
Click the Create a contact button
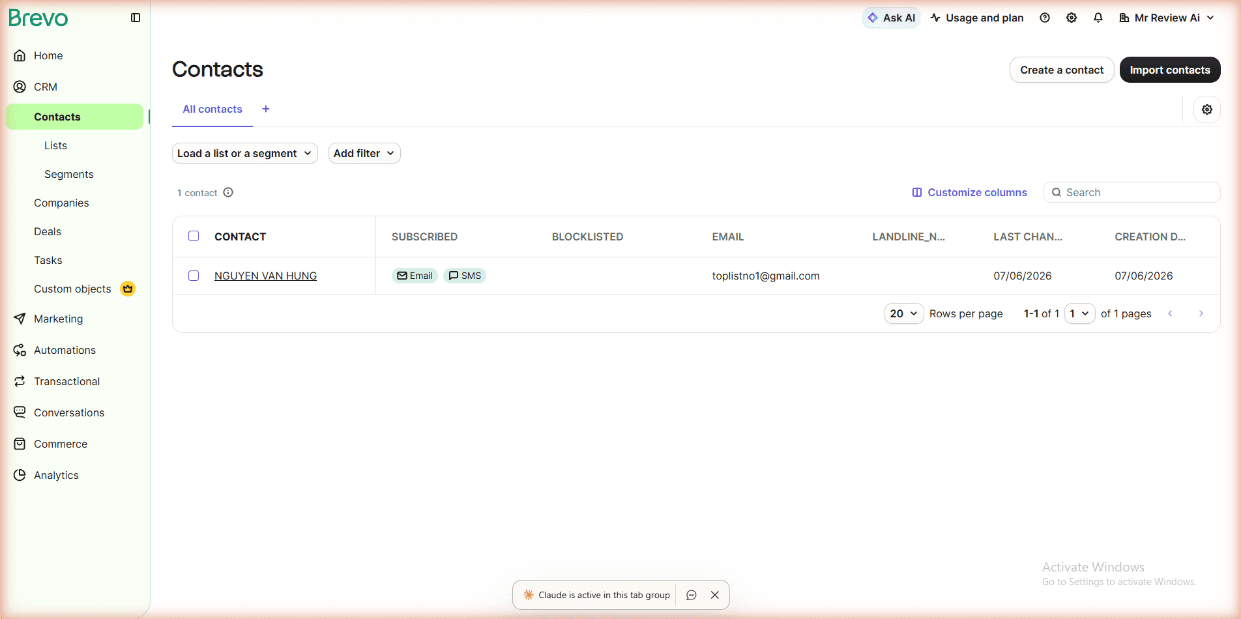[x=1062, y=70]
